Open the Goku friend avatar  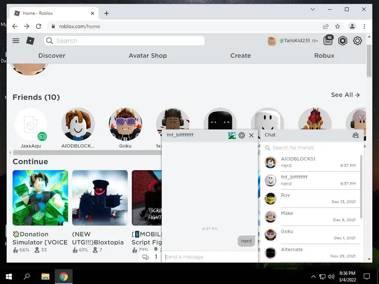coord(125,124)
